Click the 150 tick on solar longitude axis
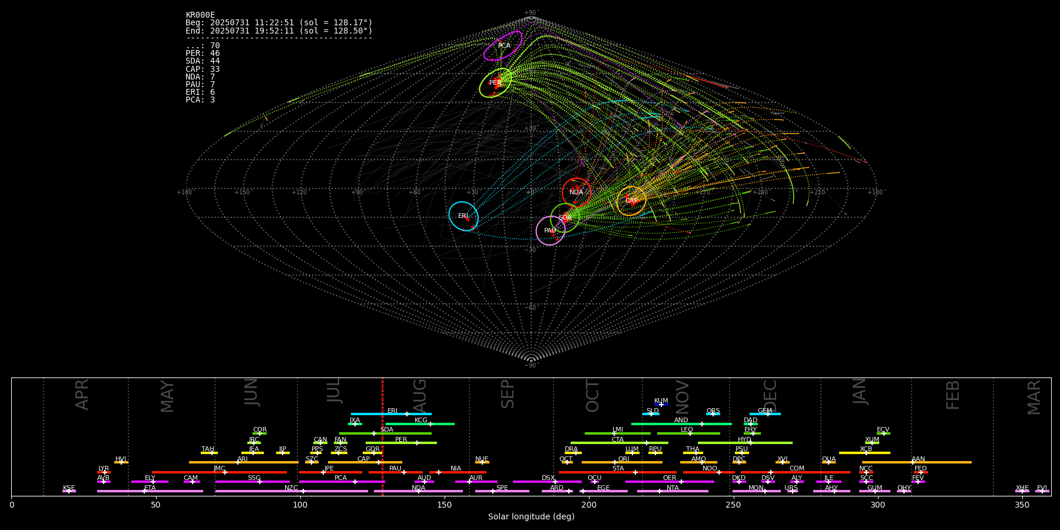Image resolution: width=1060 pixels, height=530 pixels. pos(445,505)
